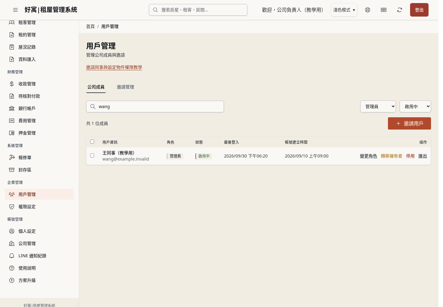Go to 收款管理 in sidebar
The width and height of the screenshot is (443, 307).
(39, 84)
